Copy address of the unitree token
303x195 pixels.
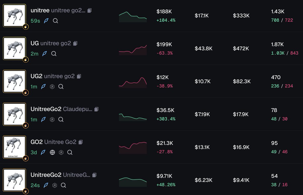pyautogui.click(x=90, y=11)
